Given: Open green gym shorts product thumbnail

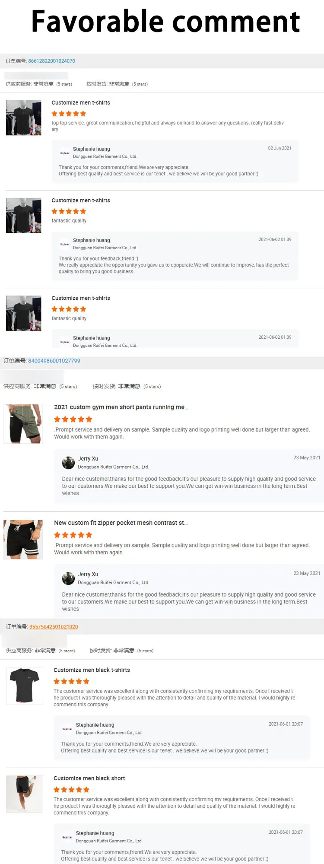Looking at the screenshot, I should click(x=23, y=424).
